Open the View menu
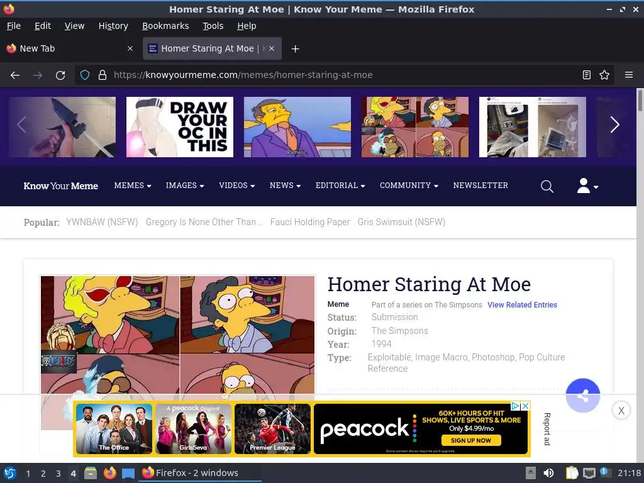Image resolution: width=644 pixels, height=483 pixels. pos(74,26)
